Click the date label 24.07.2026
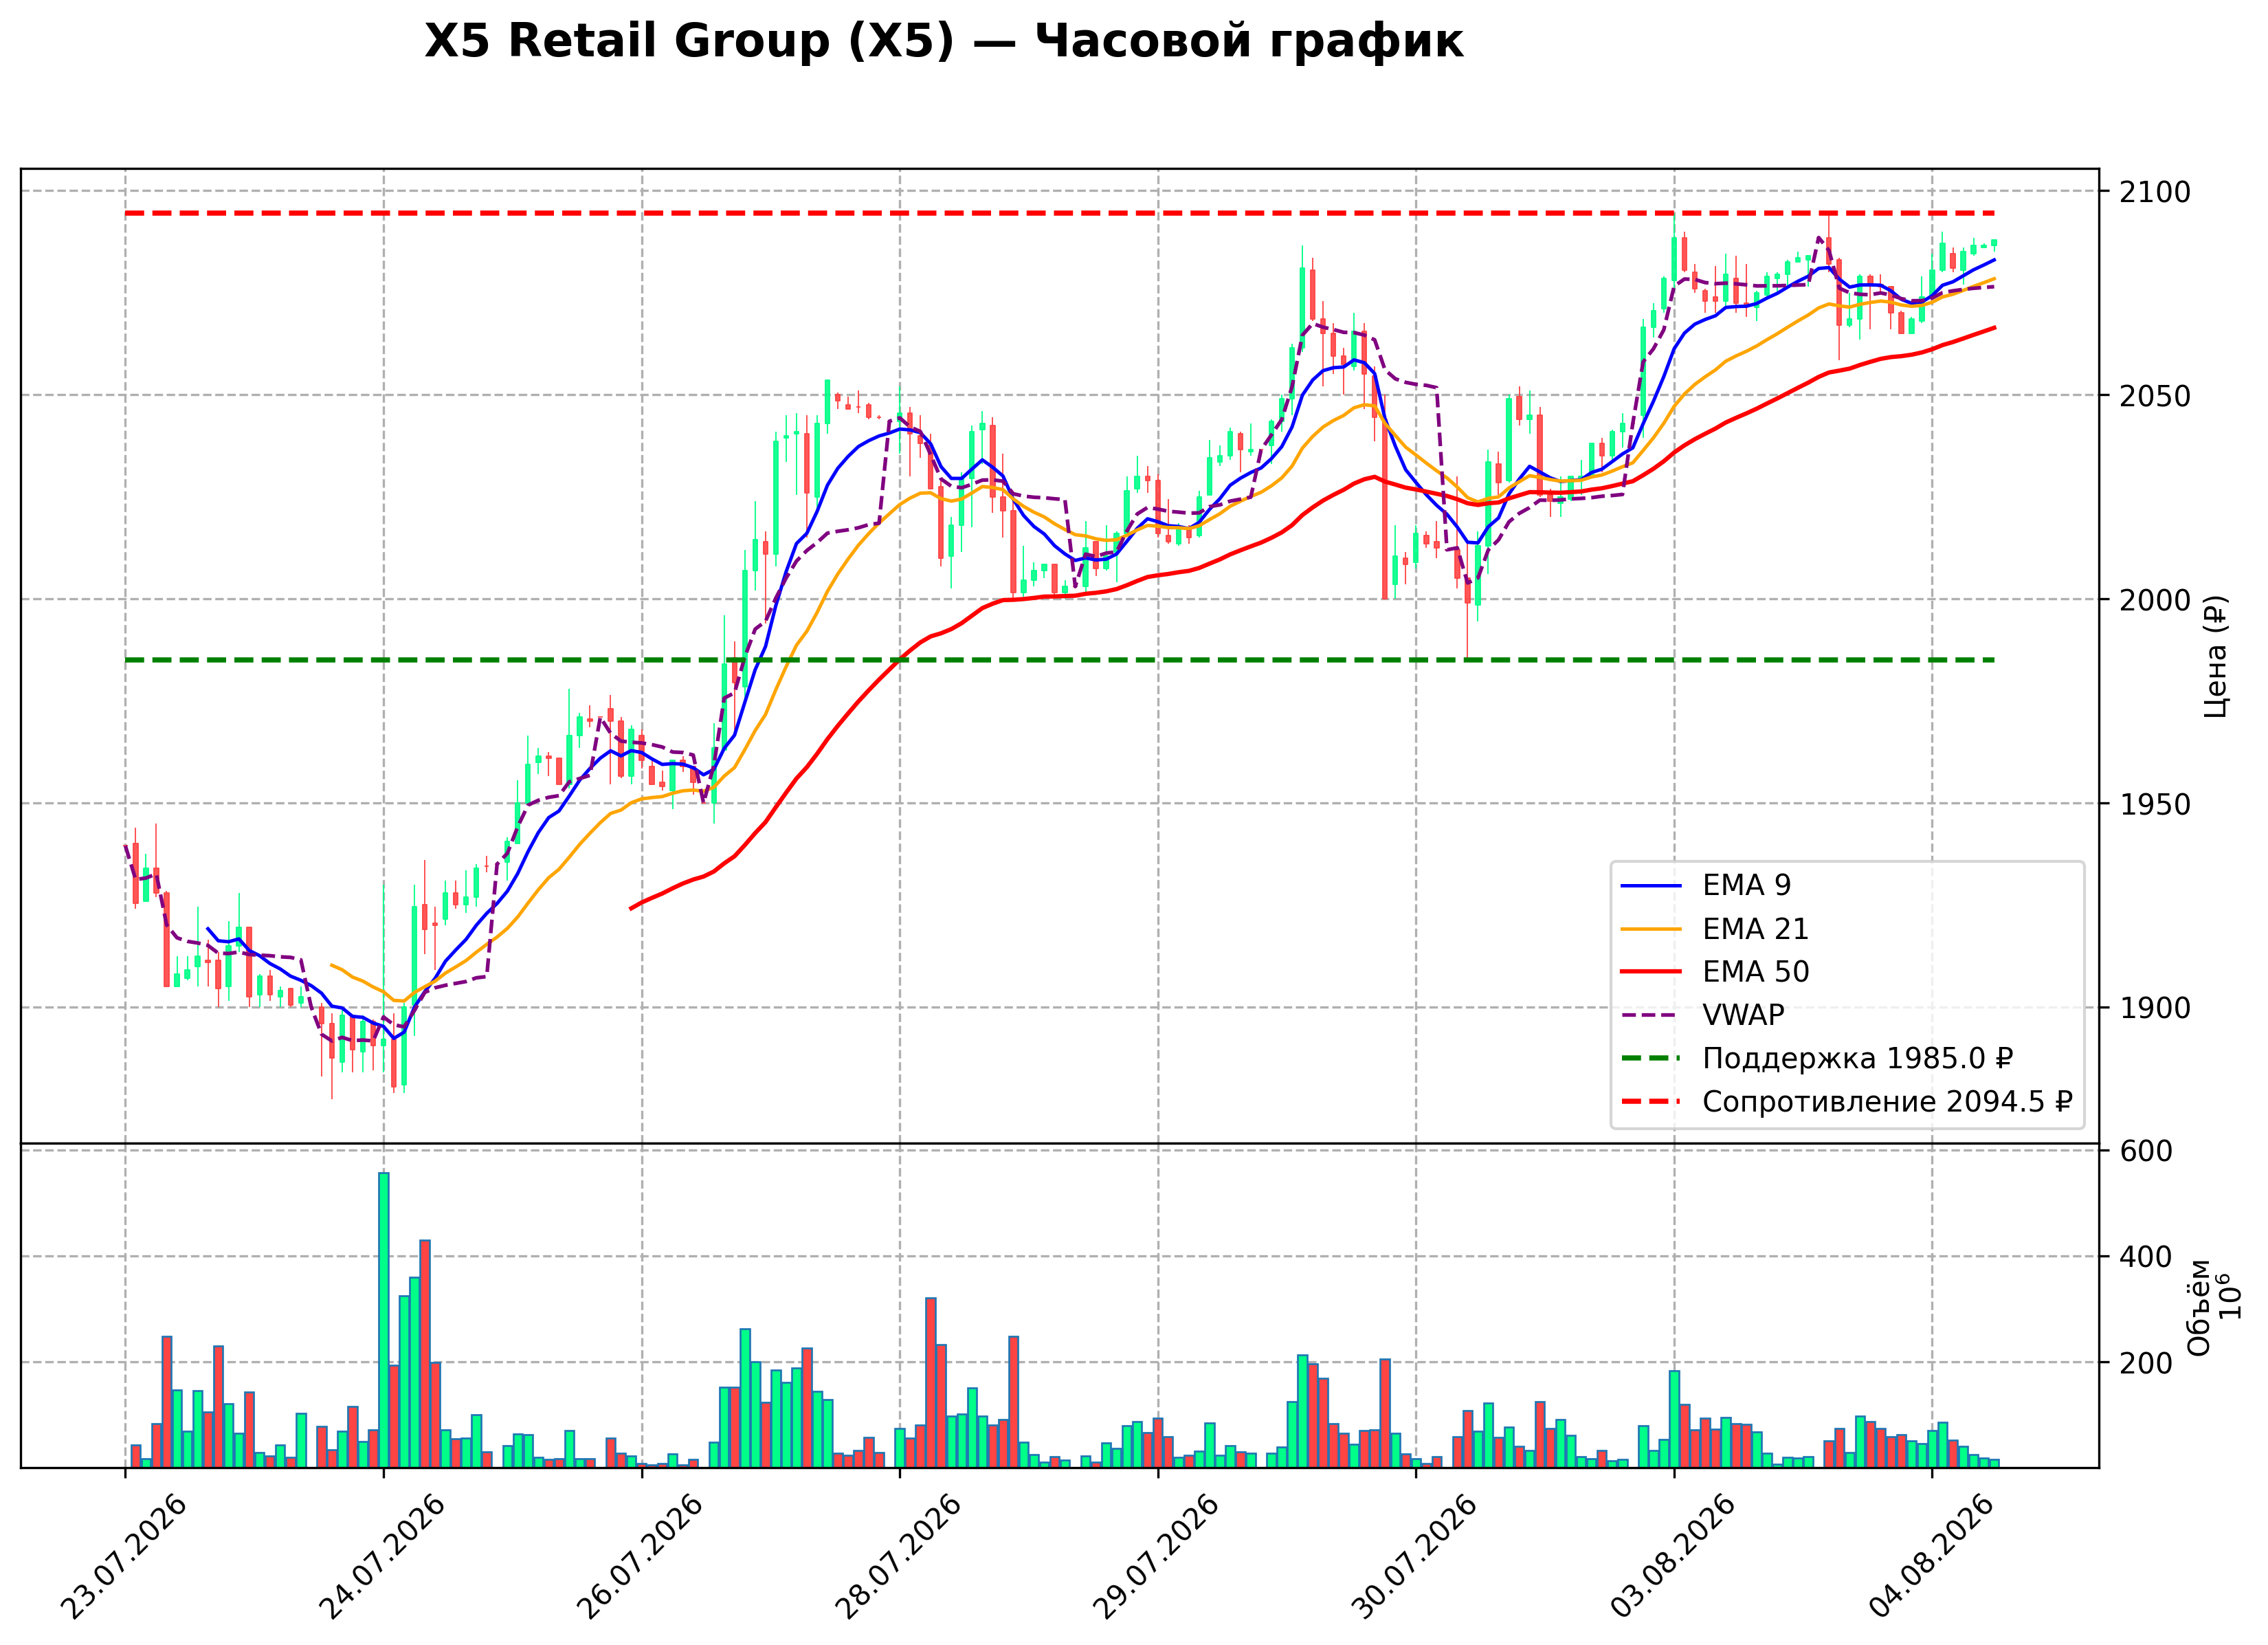2268x1645 pixels. coord(382,1557)
